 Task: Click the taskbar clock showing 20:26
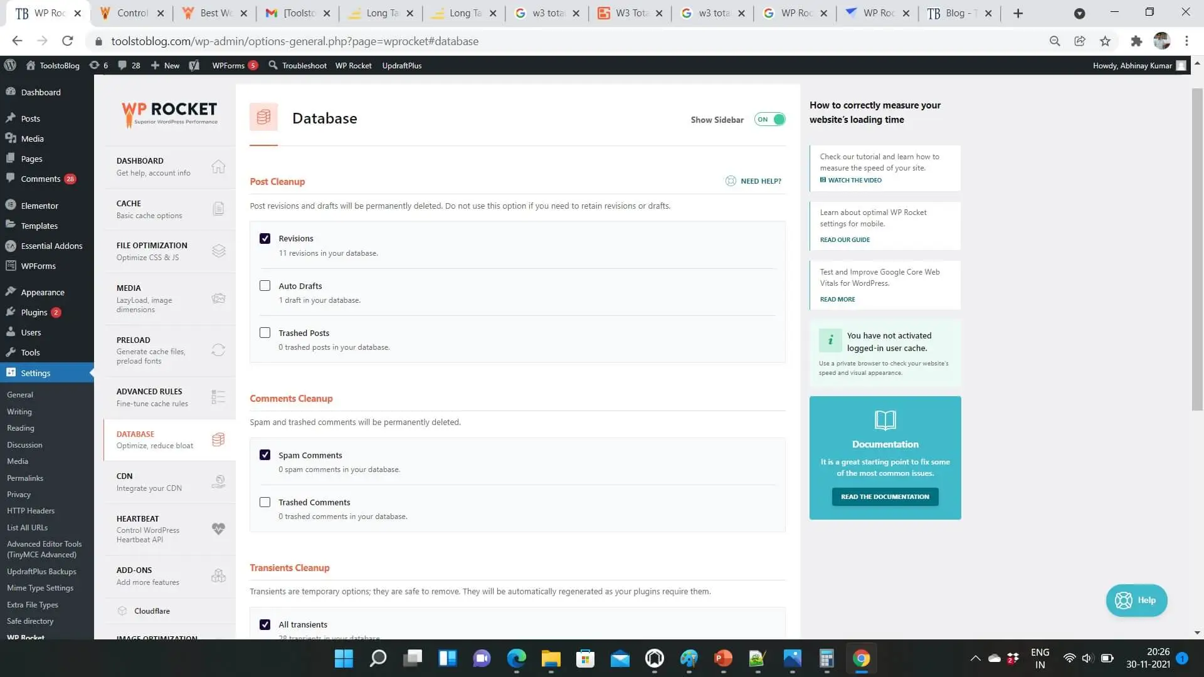tap(1148, 658)
